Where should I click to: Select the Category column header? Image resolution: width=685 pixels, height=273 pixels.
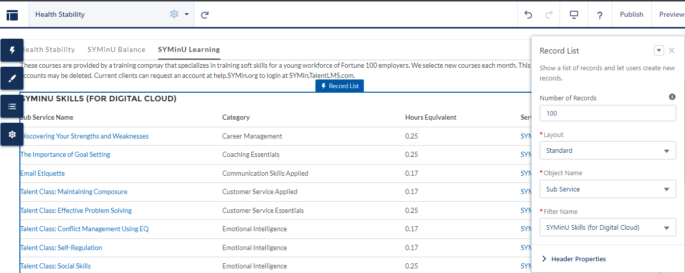click(x=236, y=117)
